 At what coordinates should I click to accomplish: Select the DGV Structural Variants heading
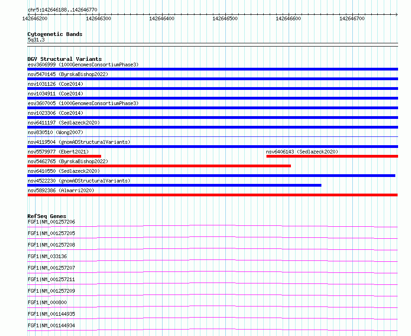tap(65, 59)
